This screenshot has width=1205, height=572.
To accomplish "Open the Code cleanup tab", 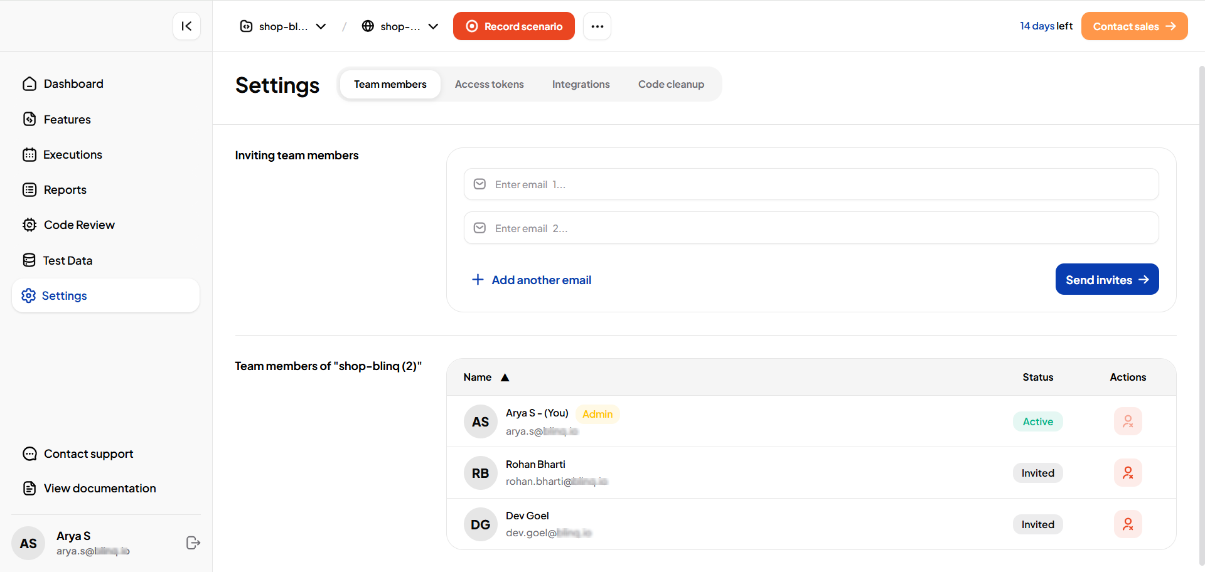I will click(x=671, y=85).
